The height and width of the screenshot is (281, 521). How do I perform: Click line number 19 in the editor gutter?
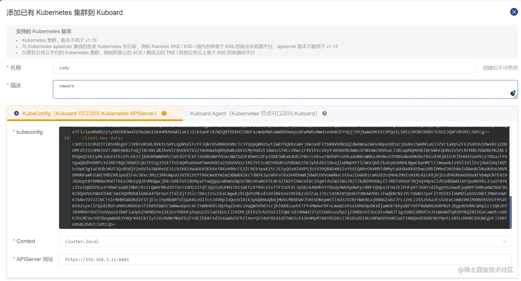(67, 138)
